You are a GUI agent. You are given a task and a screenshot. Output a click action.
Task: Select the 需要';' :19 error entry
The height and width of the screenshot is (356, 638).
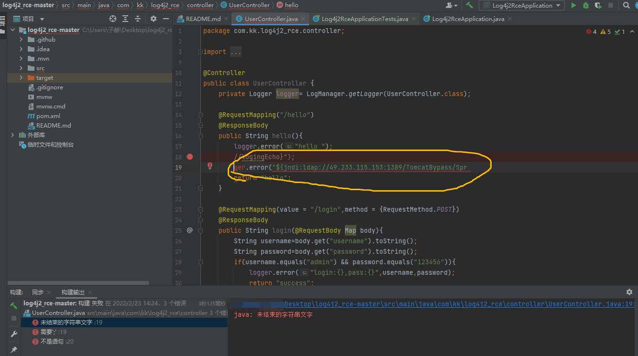pos(124,332)
